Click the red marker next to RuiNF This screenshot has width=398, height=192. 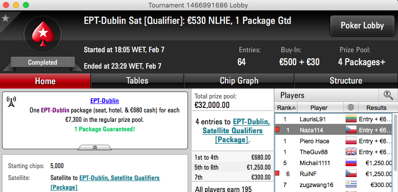tap(277, 173)
